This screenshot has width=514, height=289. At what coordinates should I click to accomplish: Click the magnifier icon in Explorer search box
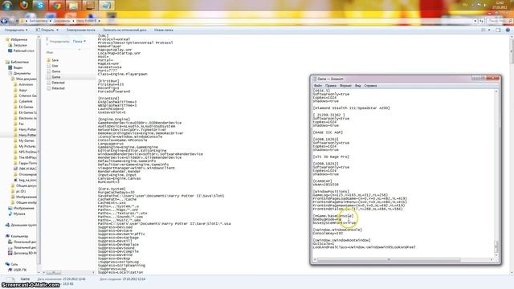[x=510, y=21]
